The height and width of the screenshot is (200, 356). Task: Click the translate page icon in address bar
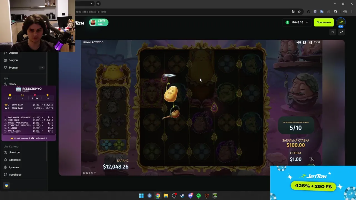(x=293, y=12)
